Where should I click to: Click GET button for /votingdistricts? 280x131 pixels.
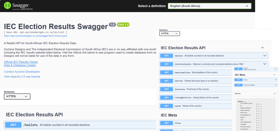pos(166,97)
